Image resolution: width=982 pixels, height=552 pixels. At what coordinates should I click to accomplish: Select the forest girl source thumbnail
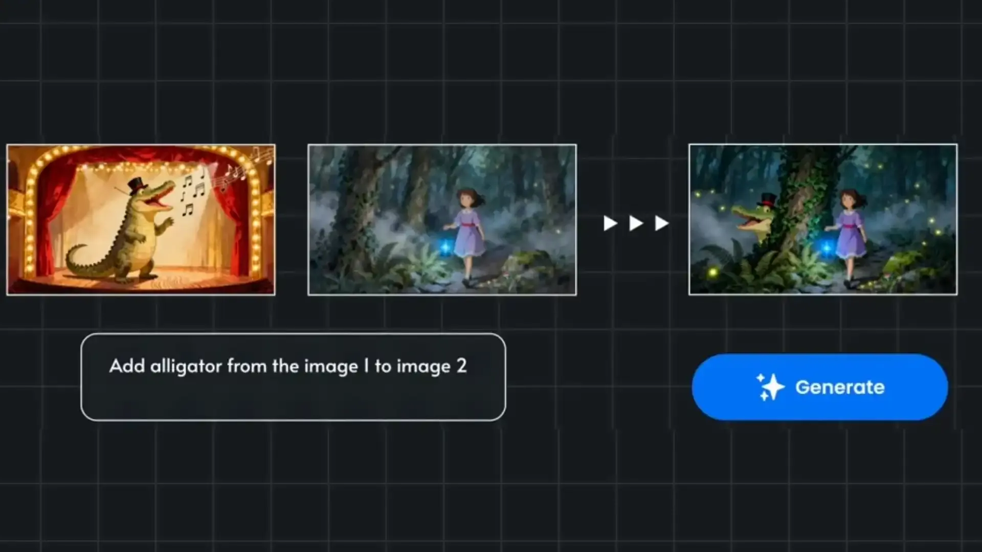(442, 219)
